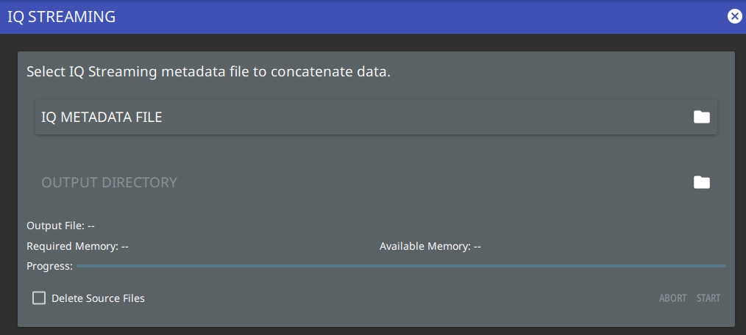Open folder browser for Output Directory

pyautogui.click(x=701, y=182)
